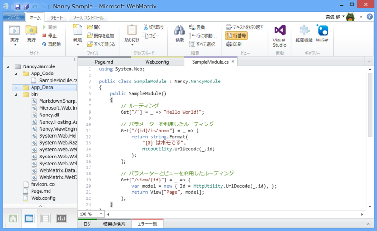Open the Files workspace icon
Viewport: 377px width, 231px height.
[x=29, y=218]
